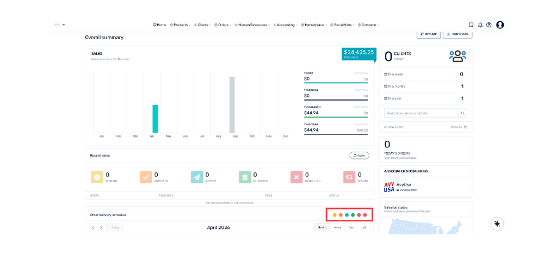The height and width of the screenshot is (272, 544).
Task: Click the Shipped paper plane icon
Action: pos(197,177)
